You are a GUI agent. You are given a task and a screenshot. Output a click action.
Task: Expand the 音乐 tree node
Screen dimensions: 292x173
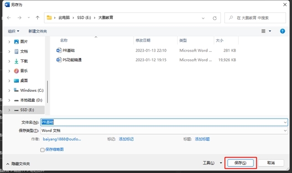tap(9, 71)
